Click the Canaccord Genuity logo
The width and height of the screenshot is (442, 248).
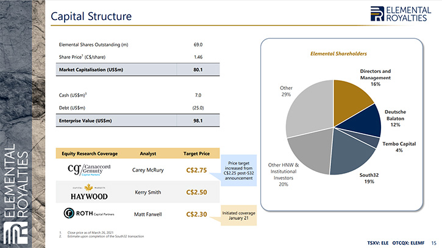tap(89, 170)
